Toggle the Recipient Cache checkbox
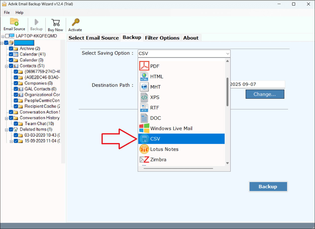The width and height of the screenshot is (315, 229). coord(16,106)
